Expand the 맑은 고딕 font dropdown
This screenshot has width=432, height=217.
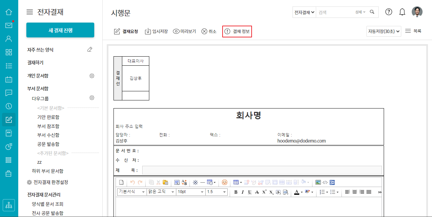pyautogui.click(x=161, y=192)
